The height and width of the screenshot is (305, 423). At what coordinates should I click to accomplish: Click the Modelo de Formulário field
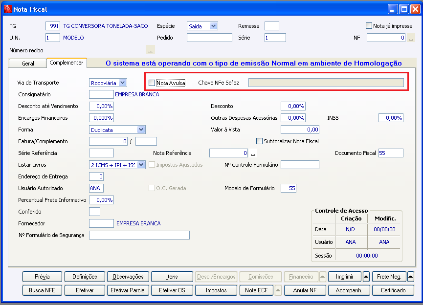pyautogui.click(x=289, y=188)
